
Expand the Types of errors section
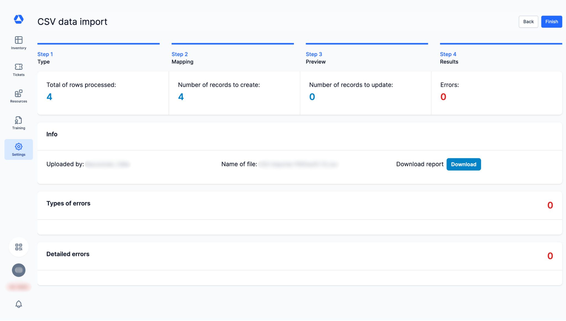68,203
